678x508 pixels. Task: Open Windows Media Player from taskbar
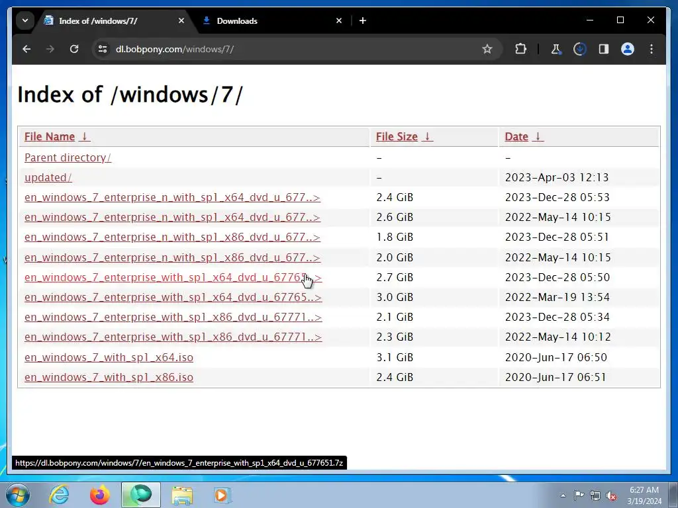point(222,495)
